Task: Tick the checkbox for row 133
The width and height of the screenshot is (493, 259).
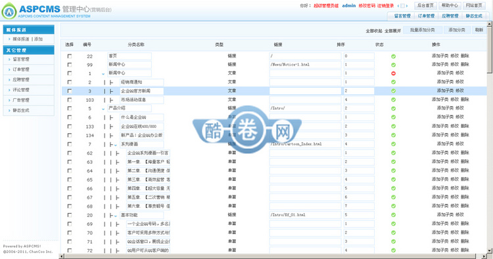Action: [70, 127]
